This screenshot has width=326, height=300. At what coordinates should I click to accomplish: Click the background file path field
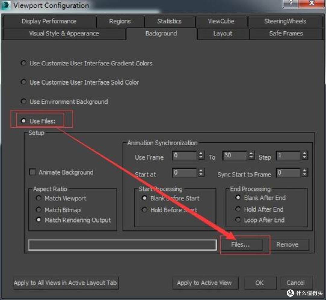[123, 245]
